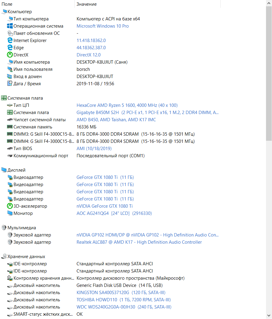Image resolution: width=272 pixels, height=319 pixels.
Task: Select the Тип компьютера row
Action: [x=110, y=19]
